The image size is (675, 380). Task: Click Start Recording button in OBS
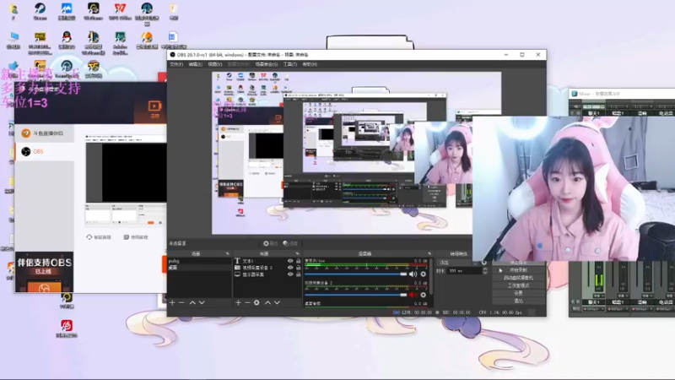coord(518,270)
